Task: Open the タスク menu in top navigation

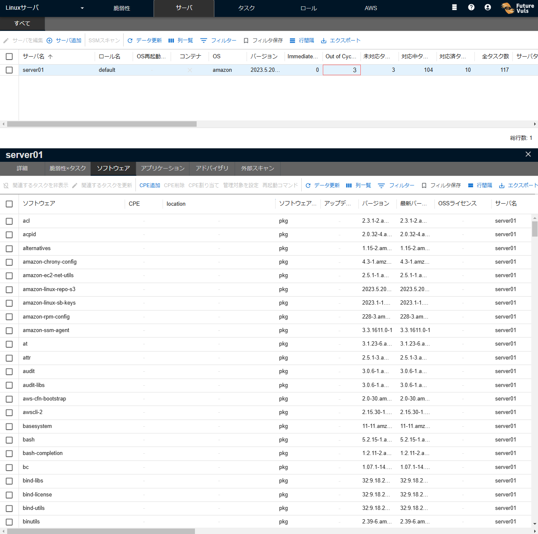Action: [x=246, y=8]
